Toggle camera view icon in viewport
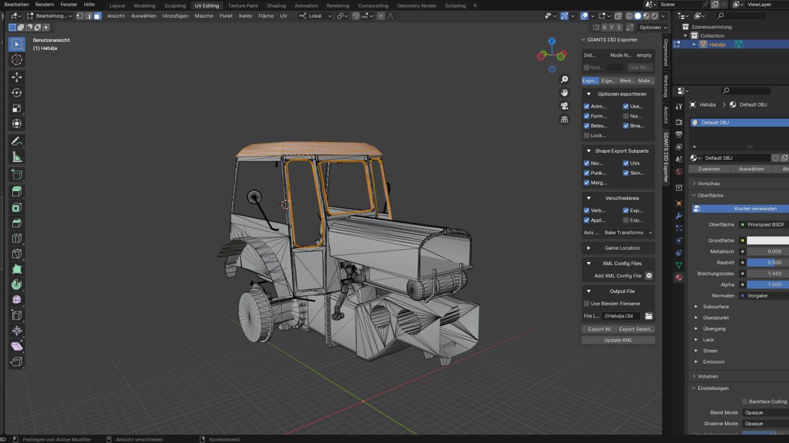789x443 pixels. pyautogui.click(x=564, y=106)
